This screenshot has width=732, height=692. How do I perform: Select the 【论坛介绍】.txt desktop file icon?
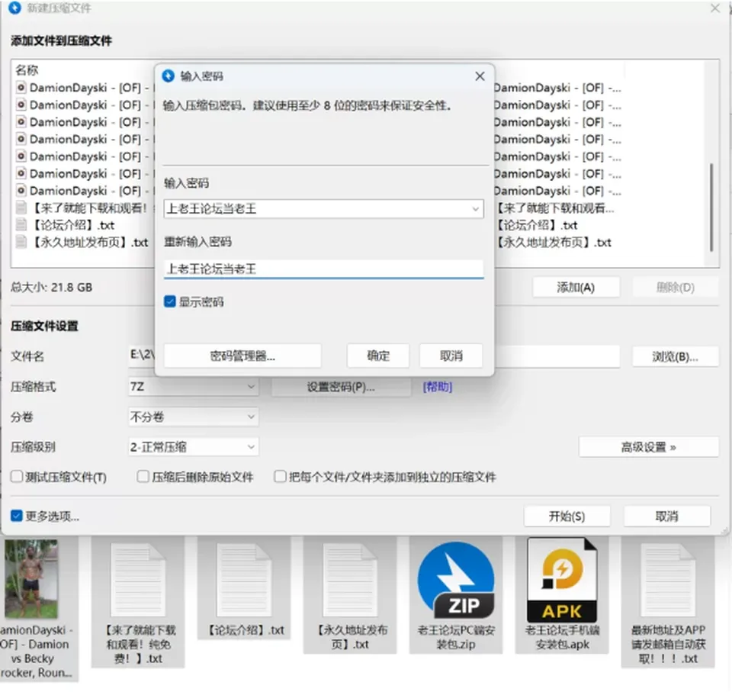[x=244, y=581]
